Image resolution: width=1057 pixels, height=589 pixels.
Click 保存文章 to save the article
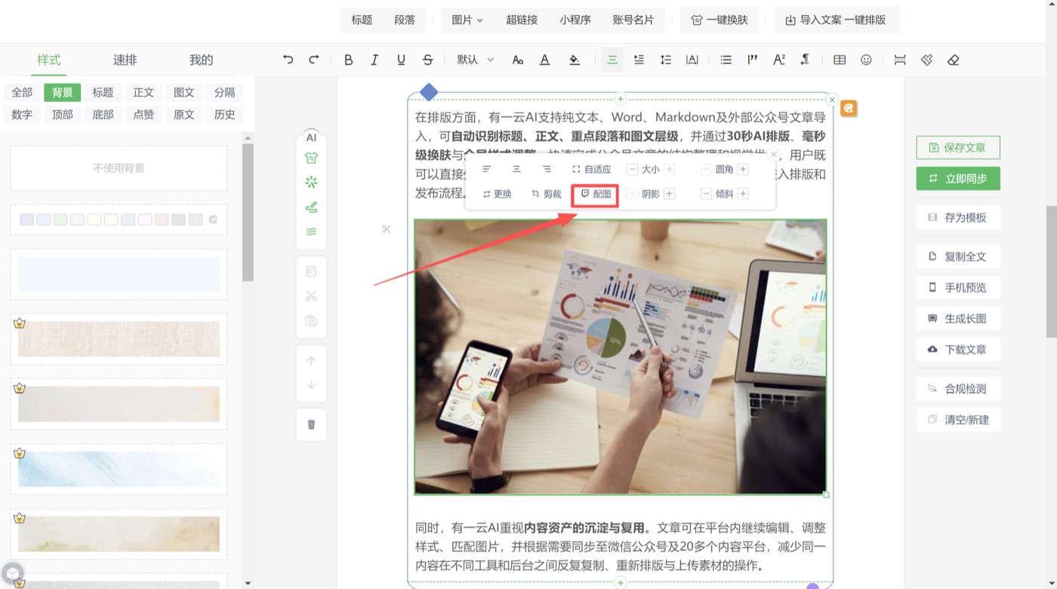958,147
